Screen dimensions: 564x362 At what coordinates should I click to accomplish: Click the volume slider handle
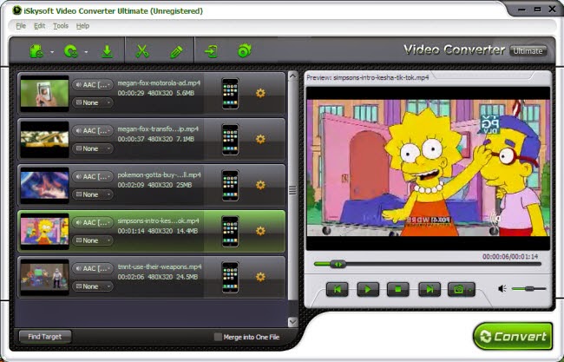click(x=528, y=288)
